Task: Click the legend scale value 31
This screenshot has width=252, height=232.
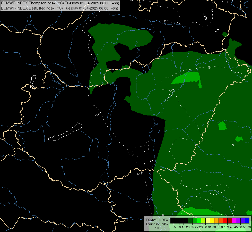Action: (x=210, y=227)
